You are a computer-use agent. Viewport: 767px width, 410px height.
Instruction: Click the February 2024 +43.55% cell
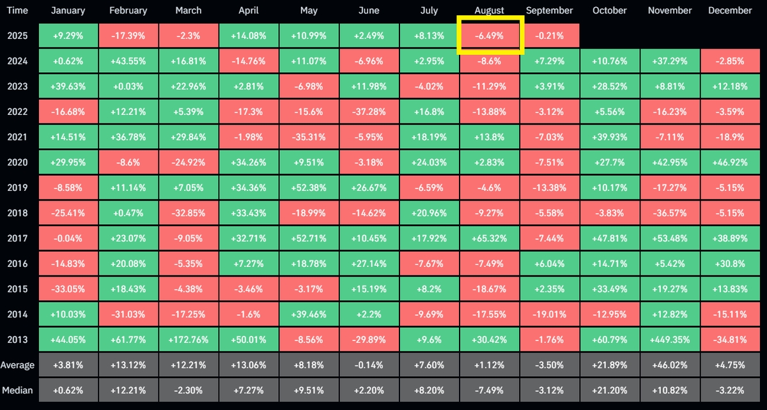pyautogui.click(x=128, y=61)
